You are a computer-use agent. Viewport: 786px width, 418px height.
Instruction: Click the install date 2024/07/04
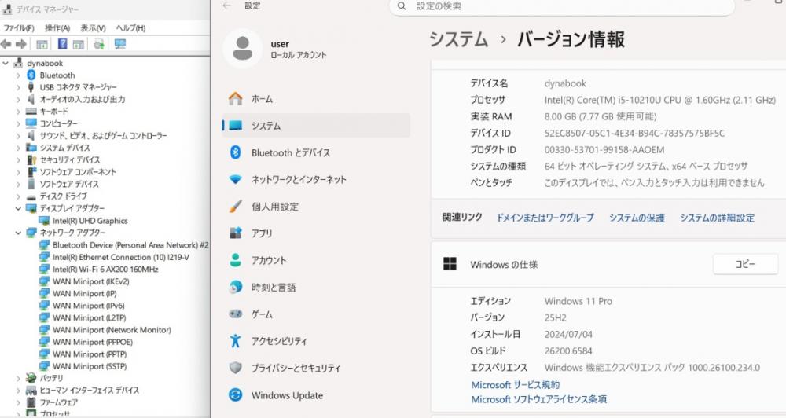pos(568,334)
